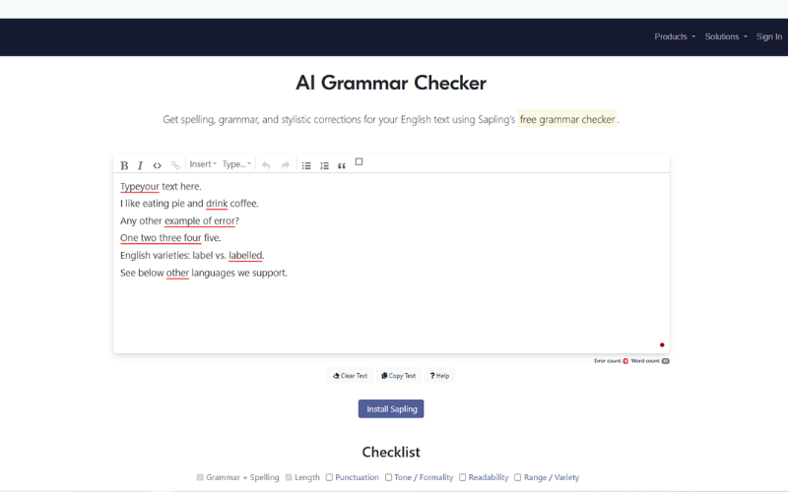This screenshot has width=788, height=492.
Task: Enable the Readability checkbox
Action: point(462,477)
